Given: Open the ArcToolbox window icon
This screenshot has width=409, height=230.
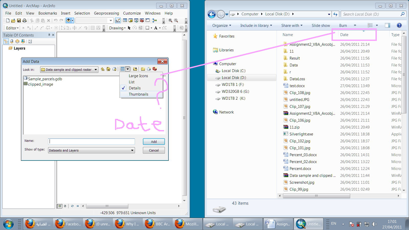Looking at the screenshot, I should coord(142,20).
